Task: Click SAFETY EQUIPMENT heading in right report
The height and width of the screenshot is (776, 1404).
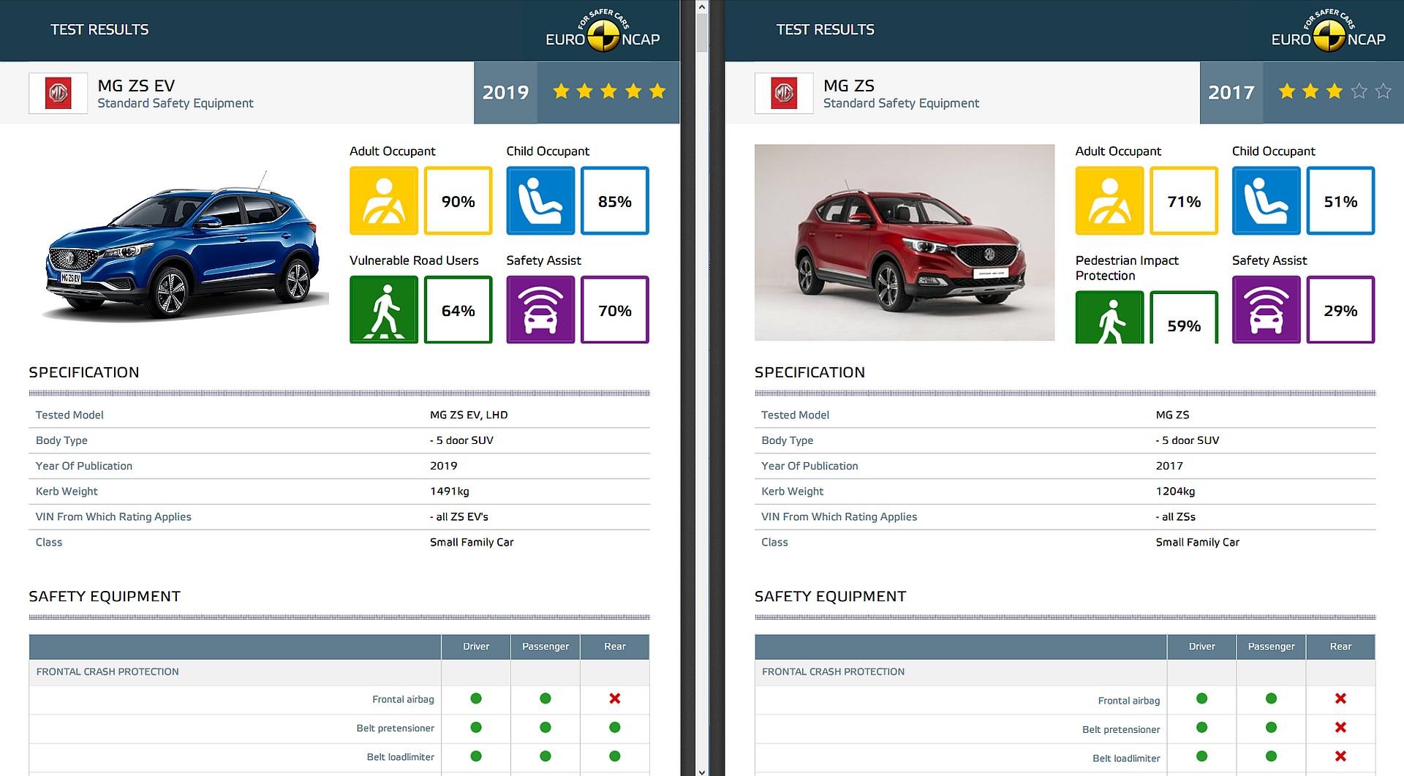Action: (x=830, y=597)
